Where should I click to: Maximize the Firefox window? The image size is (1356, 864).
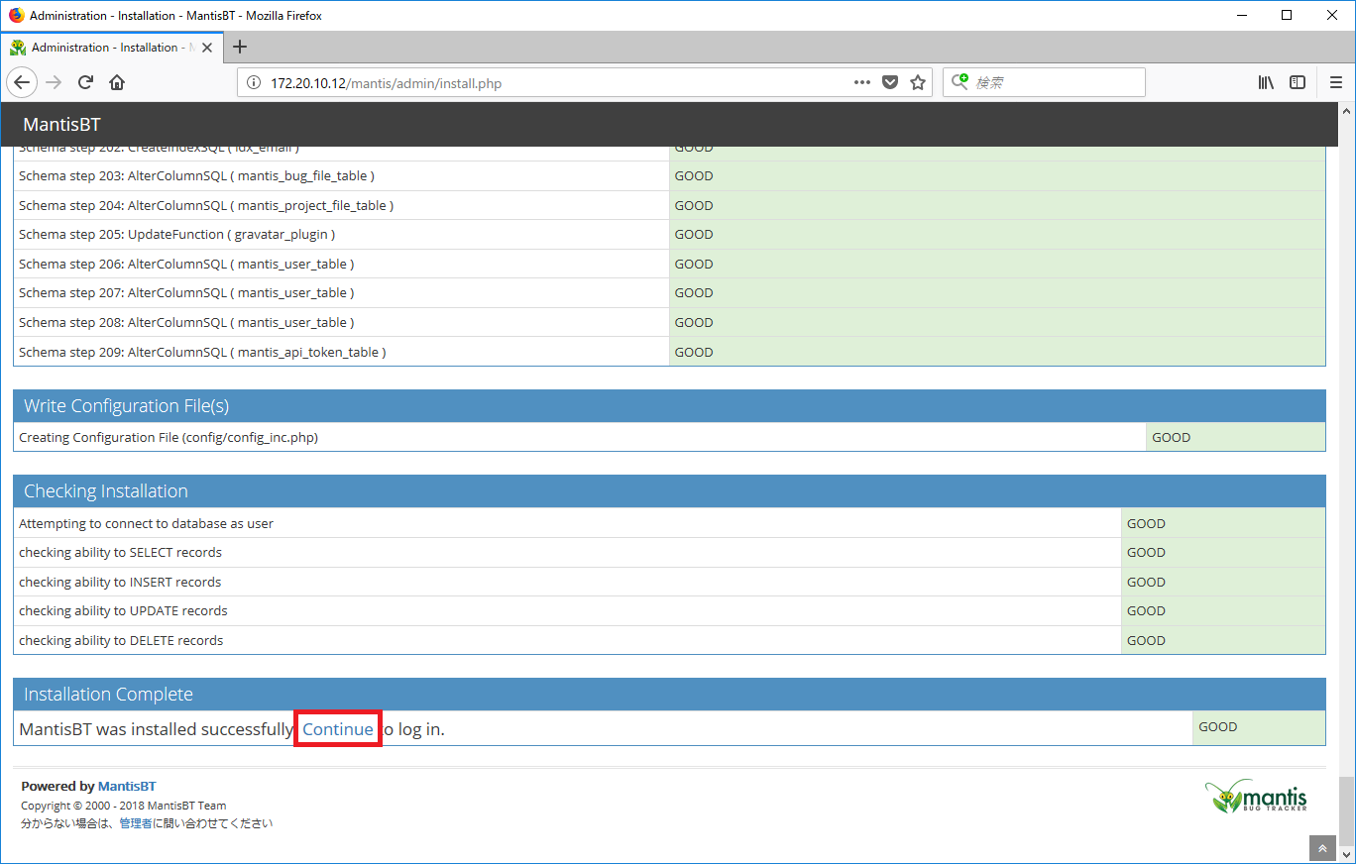[x=1286, y=15]
